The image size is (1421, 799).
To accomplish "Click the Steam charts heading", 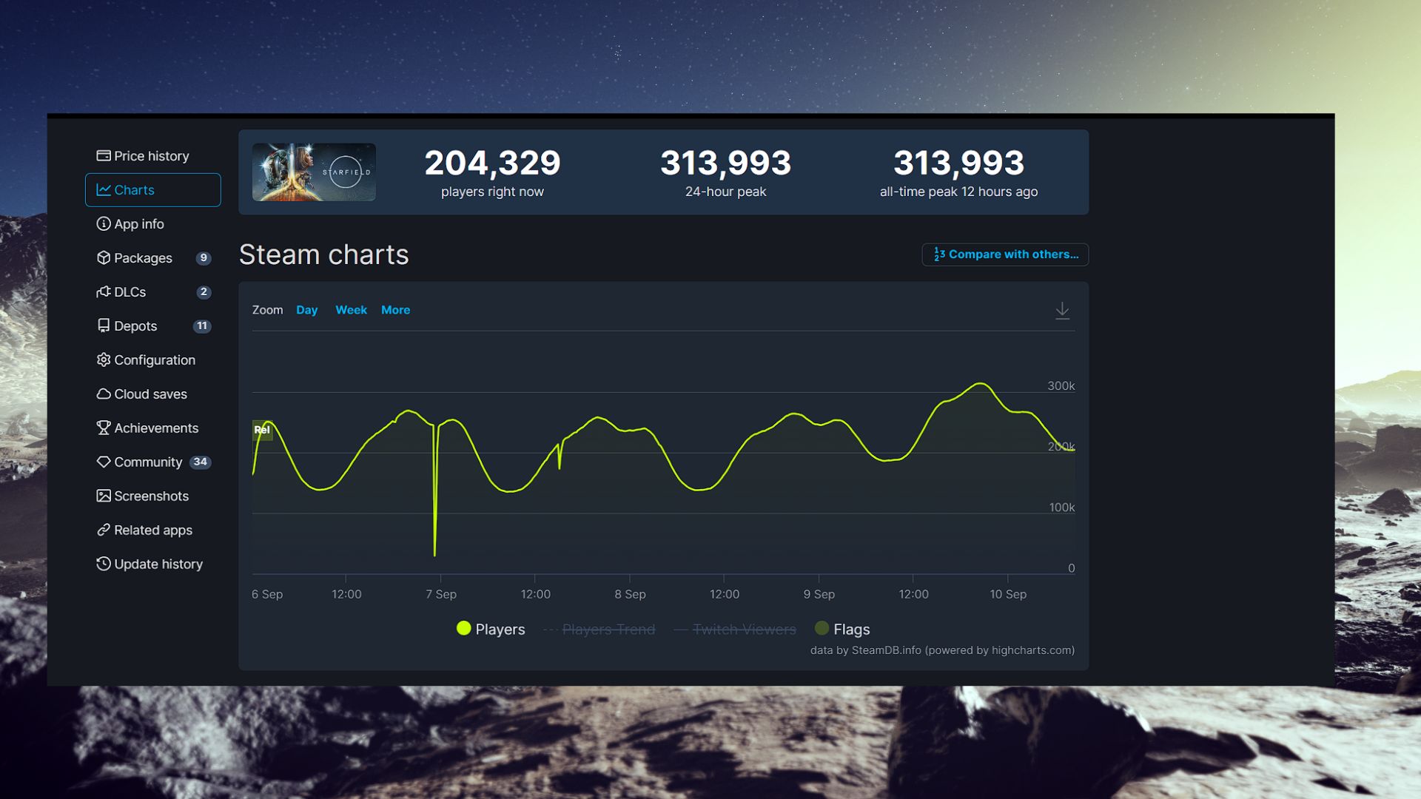I will pyautogui.click(x=323, y=254).
